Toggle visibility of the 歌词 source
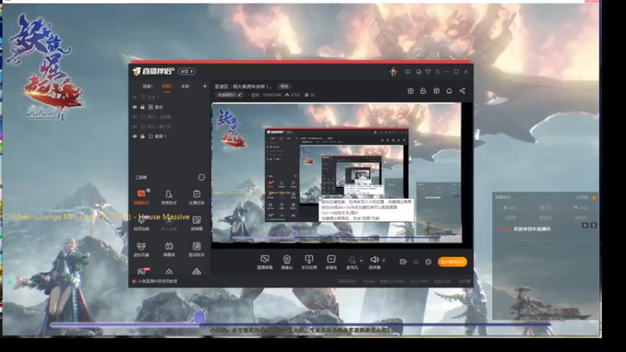 click(x=135, y=107)
